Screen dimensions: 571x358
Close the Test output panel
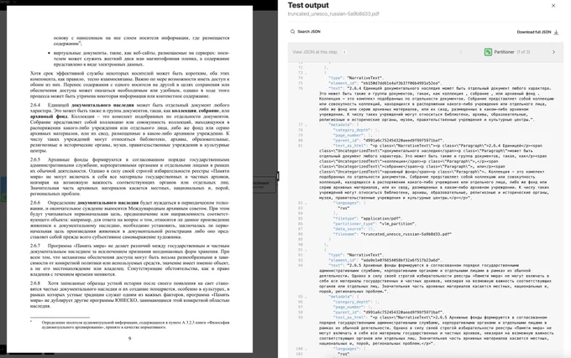coord(553,6)
